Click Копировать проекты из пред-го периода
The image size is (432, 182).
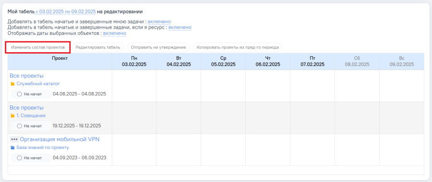click(x=238, y=47)
